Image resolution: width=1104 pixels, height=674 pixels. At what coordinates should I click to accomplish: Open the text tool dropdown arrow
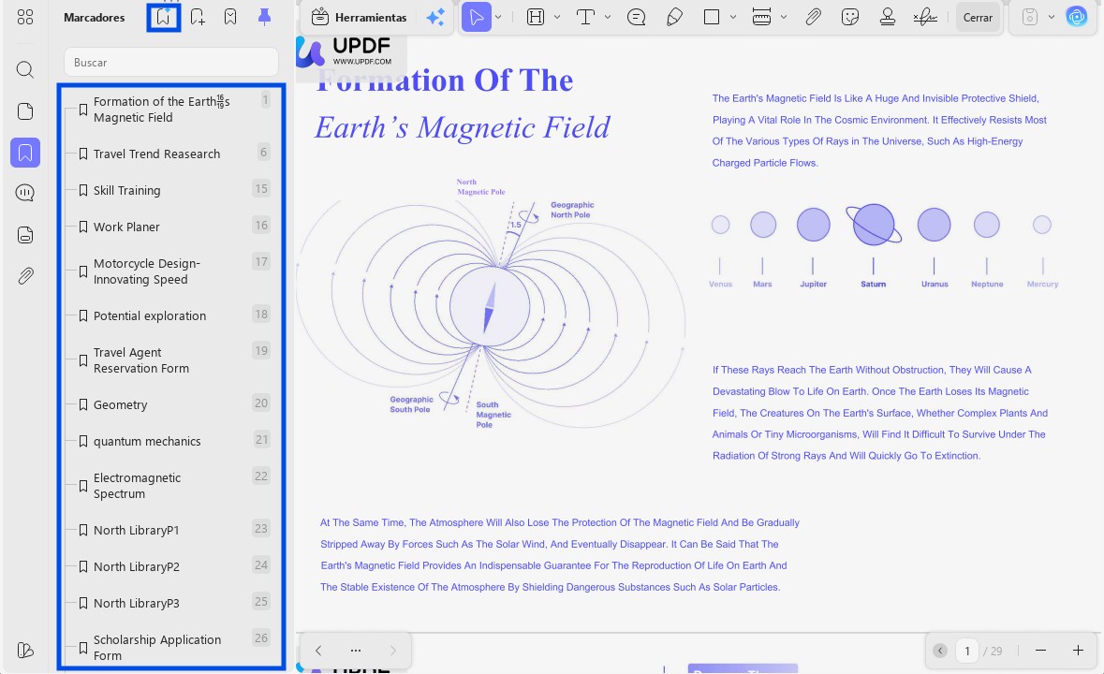[606, 17]
